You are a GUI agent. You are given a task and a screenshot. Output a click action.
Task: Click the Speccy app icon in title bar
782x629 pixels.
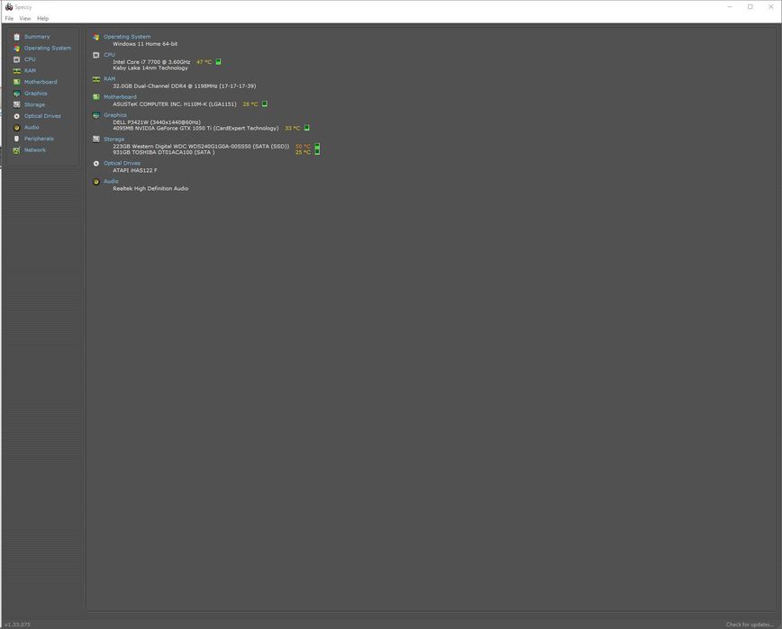pyautogui.click(x=9, y=7)
